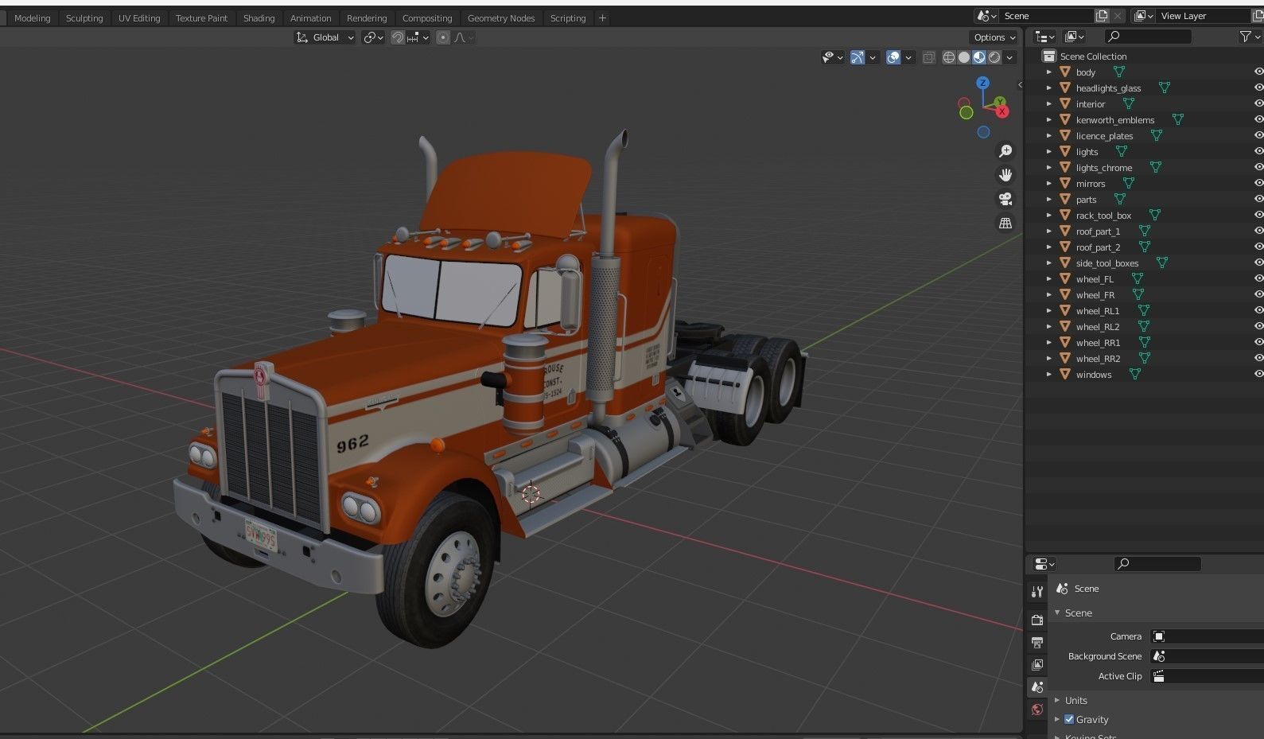
Task: Open outliner display mode dropdown
Action: pyautogui.click(x=1075, y=37)
